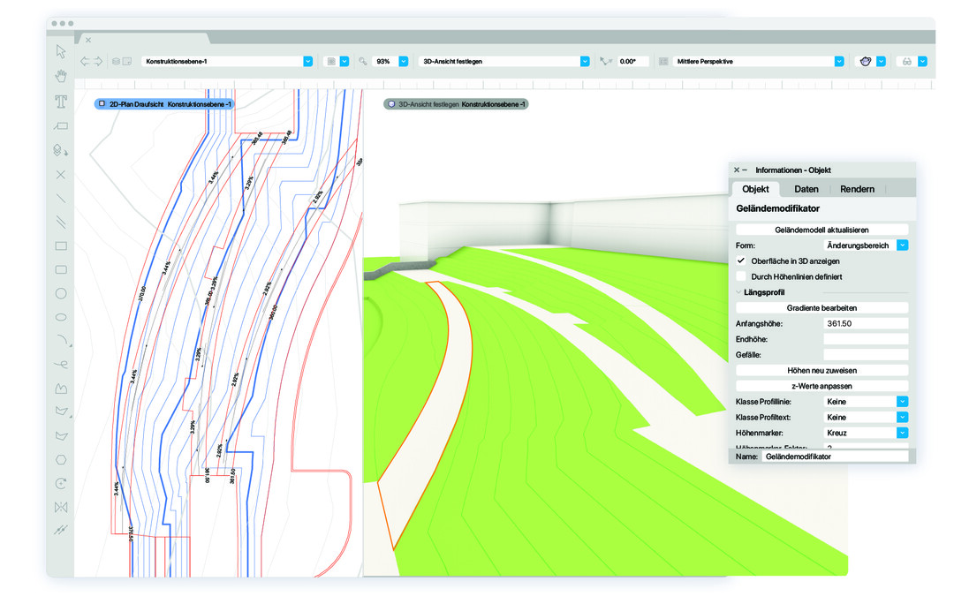954x604 pixels.
Task: Click the Anfangshöhe field showing 361.50
Action: [x=866, y=323]
